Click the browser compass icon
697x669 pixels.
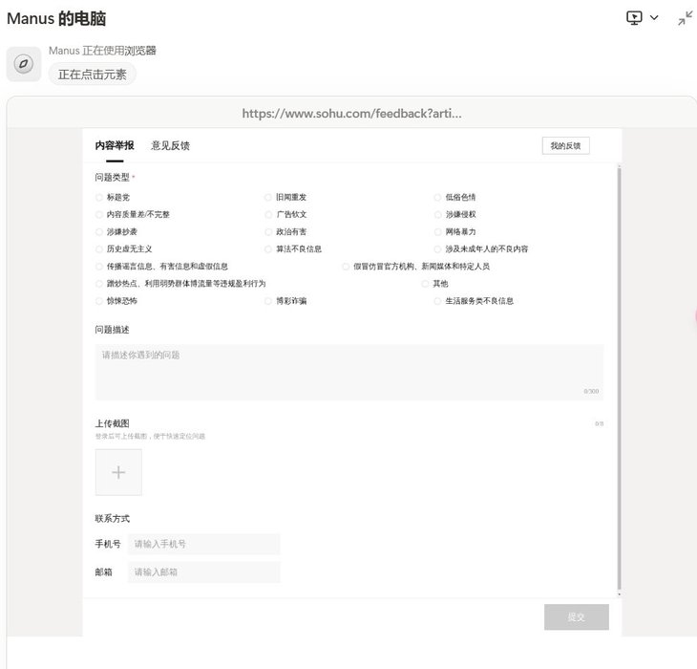coord(24,64)
